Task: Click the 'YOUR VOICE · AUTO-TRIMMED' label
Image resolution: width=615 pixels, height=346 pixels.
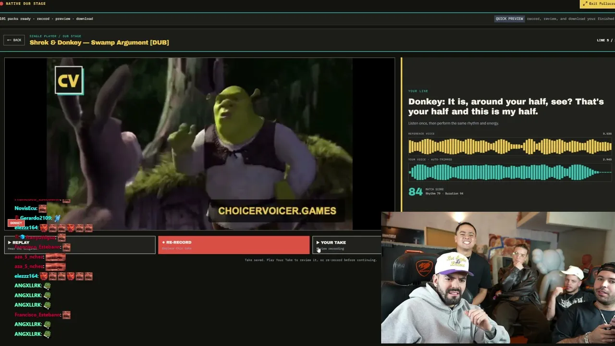Action: coord(430,159)
